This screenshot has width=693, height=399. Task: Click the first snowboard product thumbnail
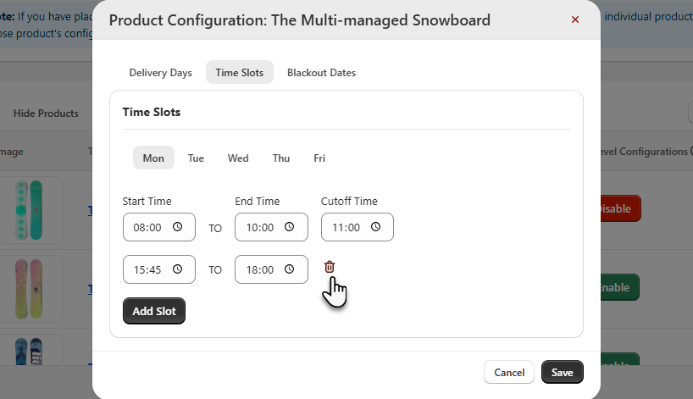32,209
